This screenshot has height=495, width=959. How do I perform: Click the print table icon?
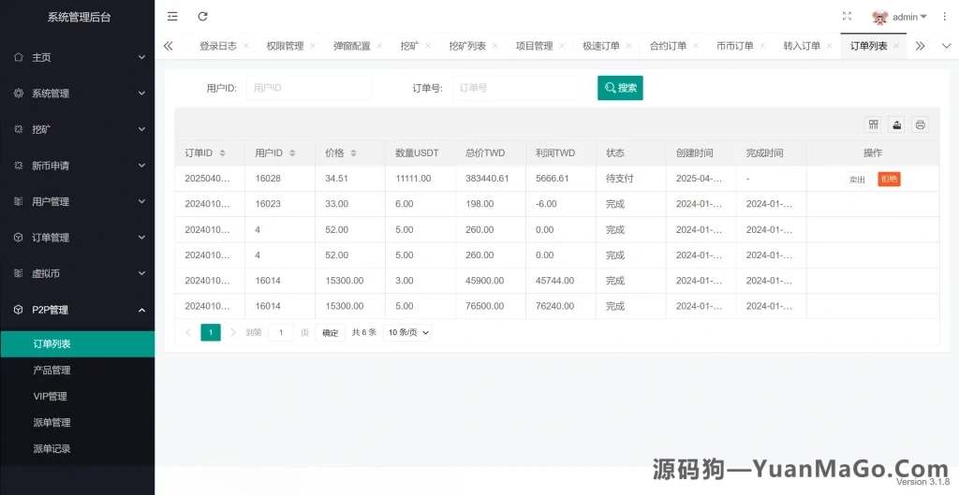[x=920, y=124]
